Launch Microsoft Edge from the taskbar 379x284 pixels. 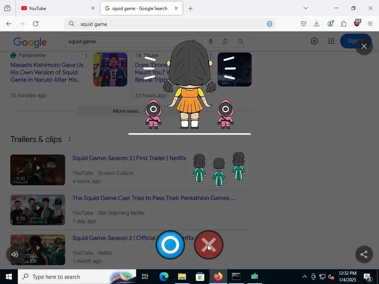click(x=164, y=277)
